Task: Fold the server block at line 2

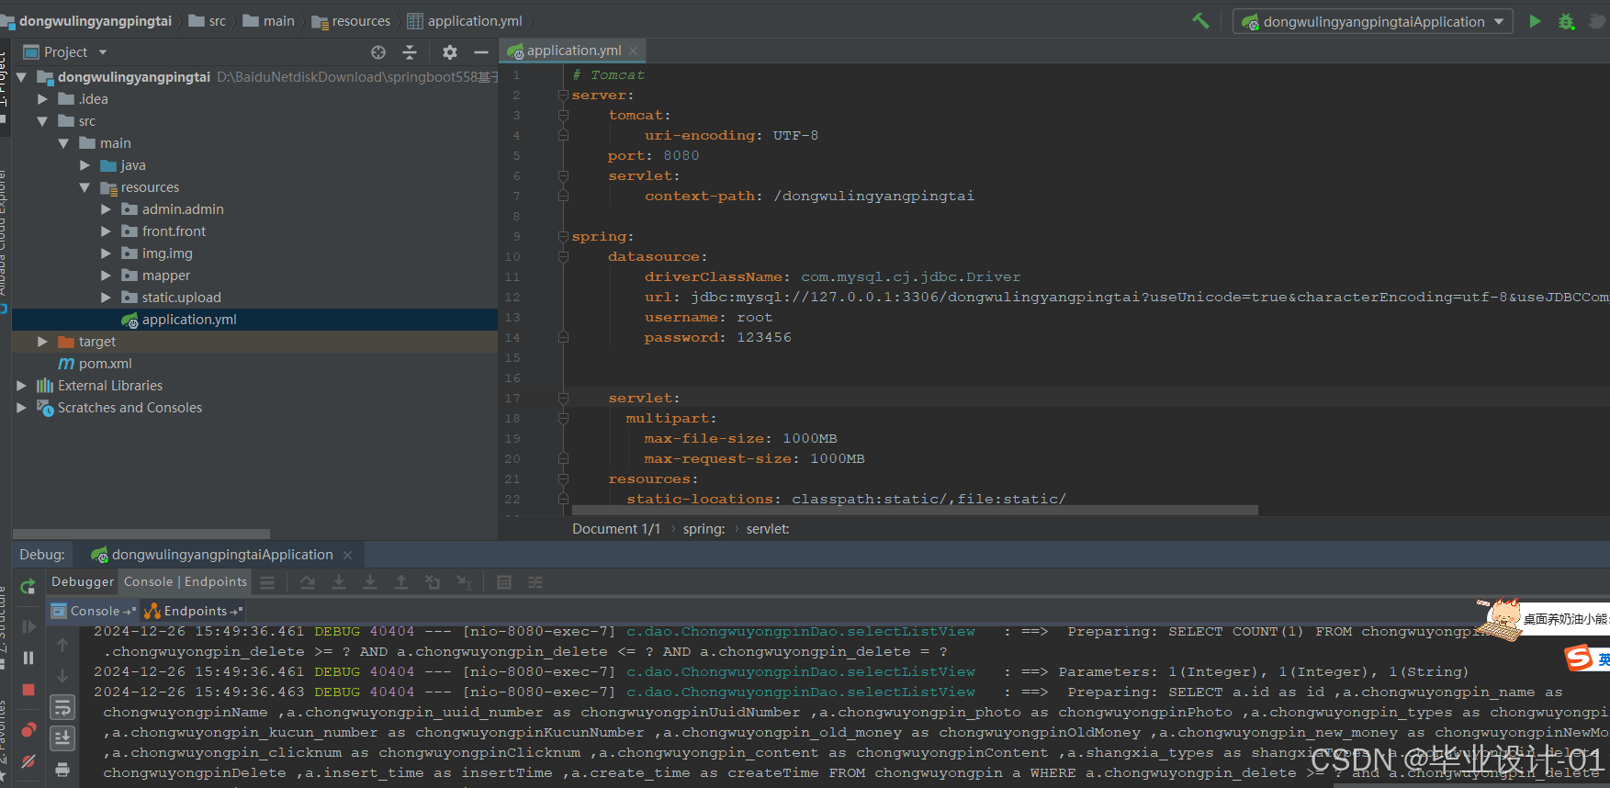Action: click(563, 96)
